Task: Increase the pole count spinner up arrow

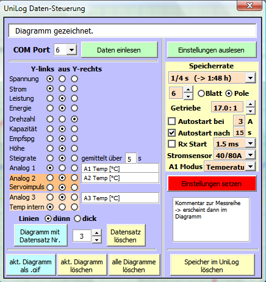Action: pos(189,90)
